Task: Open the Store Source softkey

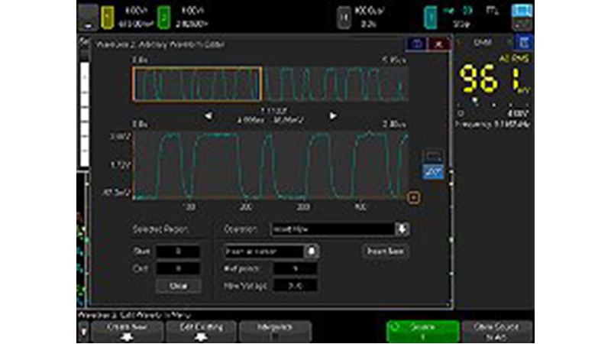Action: [496, 329]
